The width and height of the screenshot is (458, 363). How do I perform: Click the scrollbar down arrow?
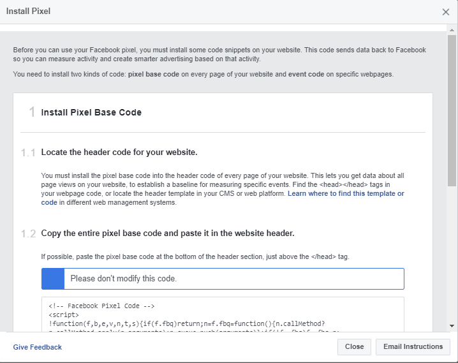452,325
